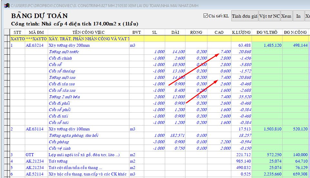
Task: Click the 182.571 length cell
Action: pyautogui.click(x=177, y=136)
